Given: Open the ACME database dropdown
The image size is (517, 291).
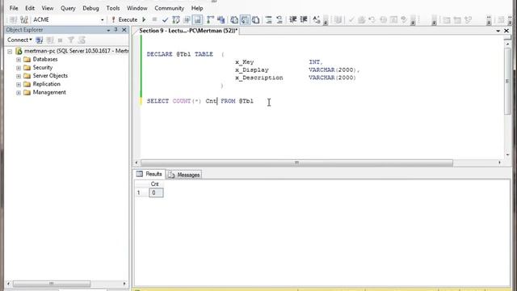Looking at the screenshot, I should pos(102,20).
